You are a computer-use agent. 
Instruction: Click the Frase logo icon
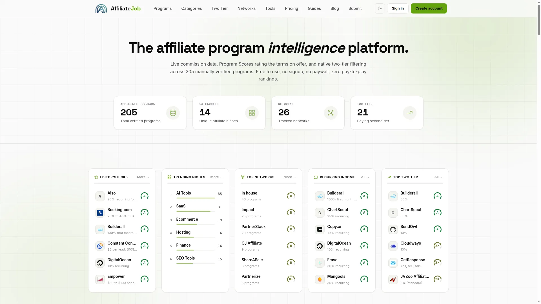(x=320, y=263)
